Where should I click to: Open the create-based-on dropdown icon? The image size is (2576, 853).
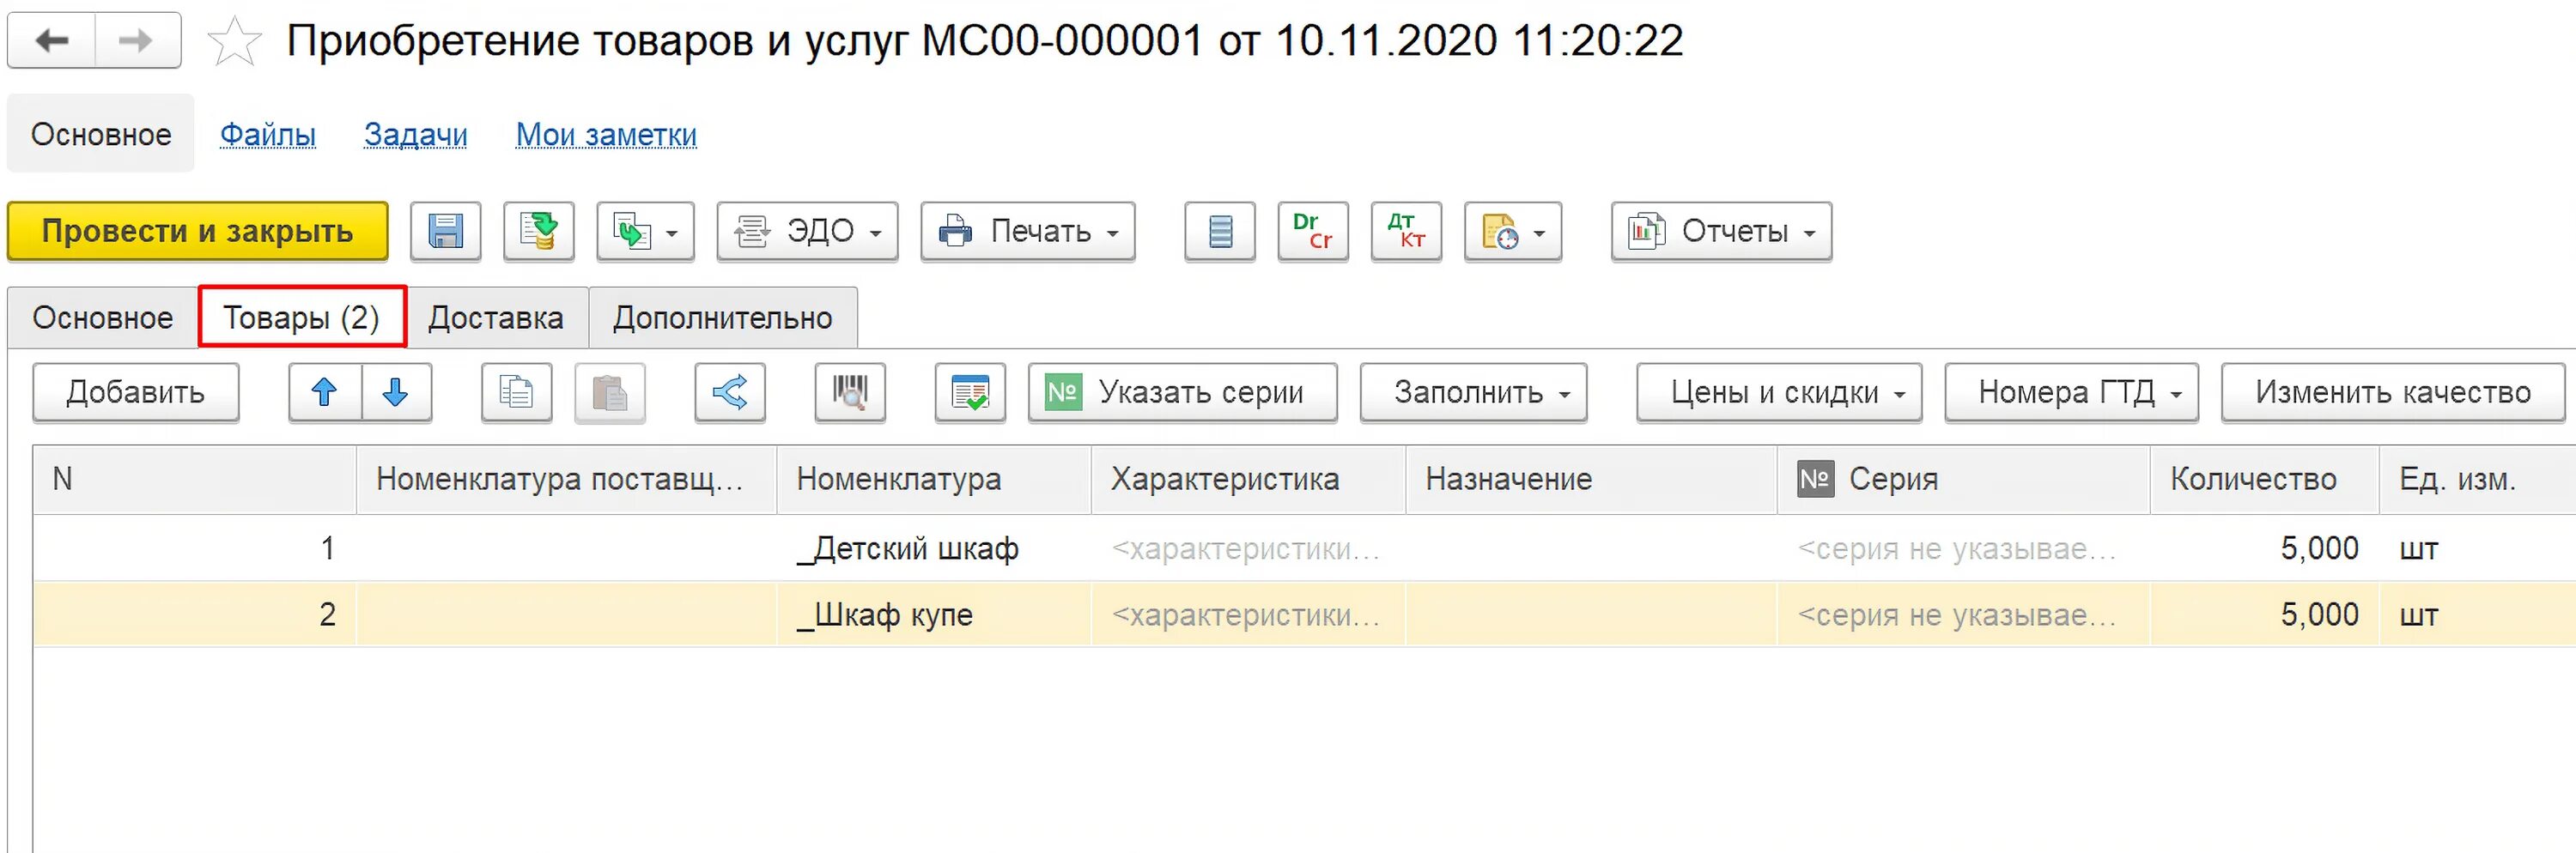click(646, 232)
